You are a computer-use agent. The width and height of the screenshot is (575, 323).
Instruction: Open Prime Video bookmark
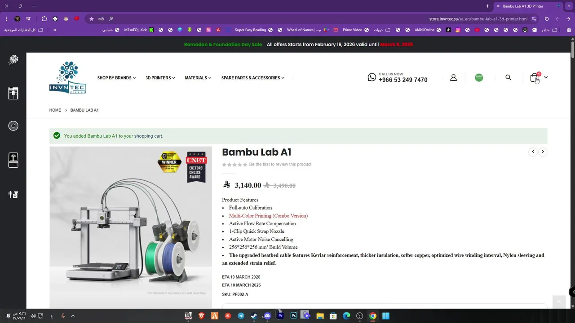pos(356,30)
